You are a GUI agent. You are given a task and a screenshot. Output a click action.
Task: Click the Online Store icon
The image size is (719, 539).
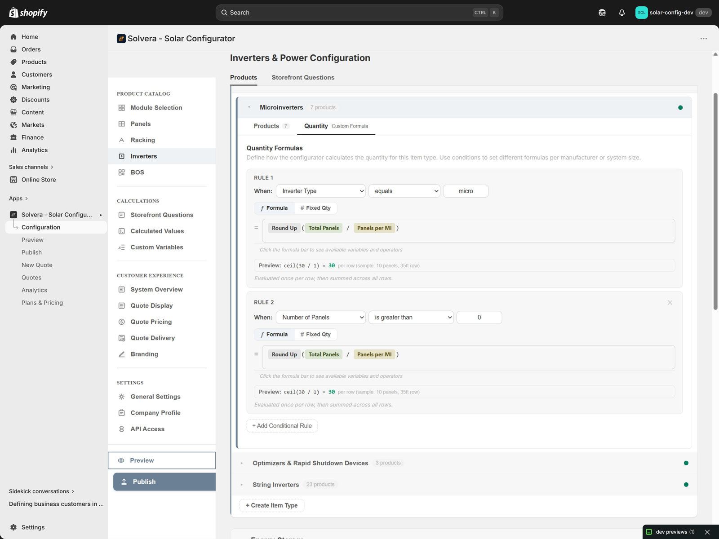pos(13,180)
